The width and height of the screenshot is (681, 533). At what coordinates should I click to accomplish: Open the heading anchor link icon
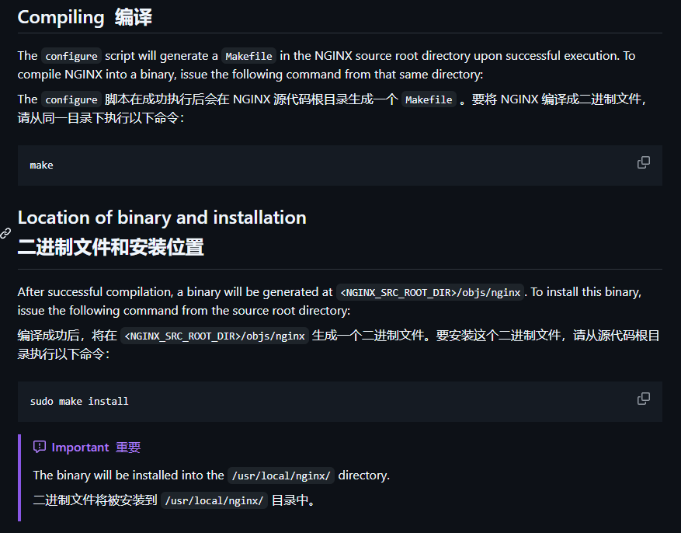pos(5,233)
